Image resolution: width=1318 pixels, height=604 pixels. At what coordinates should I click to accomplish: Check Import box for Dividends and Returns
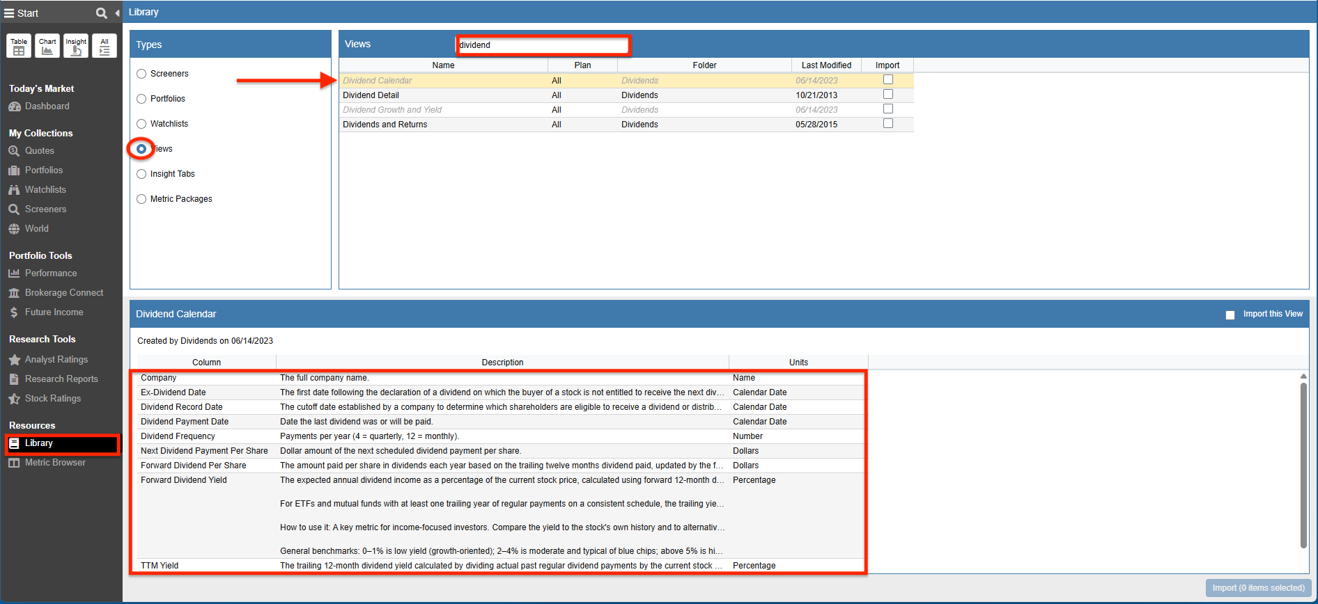coord(887,124)
